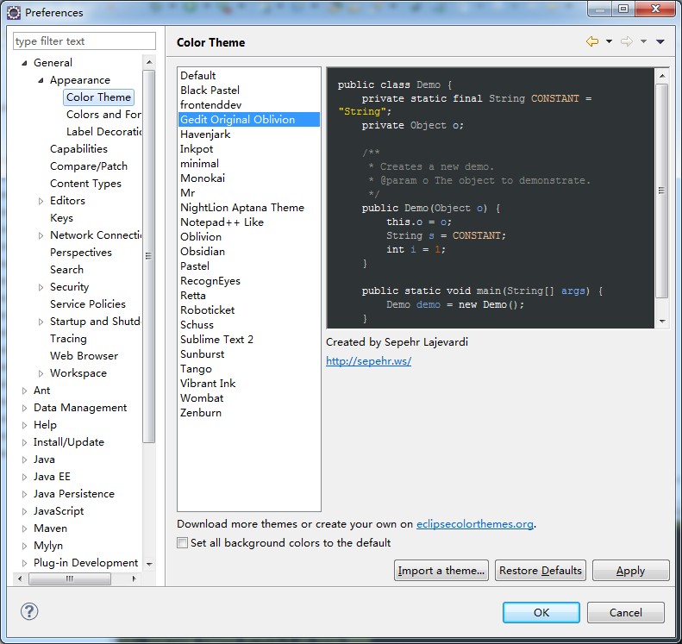Expand the Data Management node
Image resolution: width=682 pixels, height=644 pixels.
[x=24, y=408]
